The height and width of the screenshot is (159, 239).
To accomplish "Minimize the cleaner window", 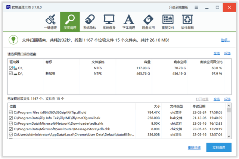I will [207, 7].
